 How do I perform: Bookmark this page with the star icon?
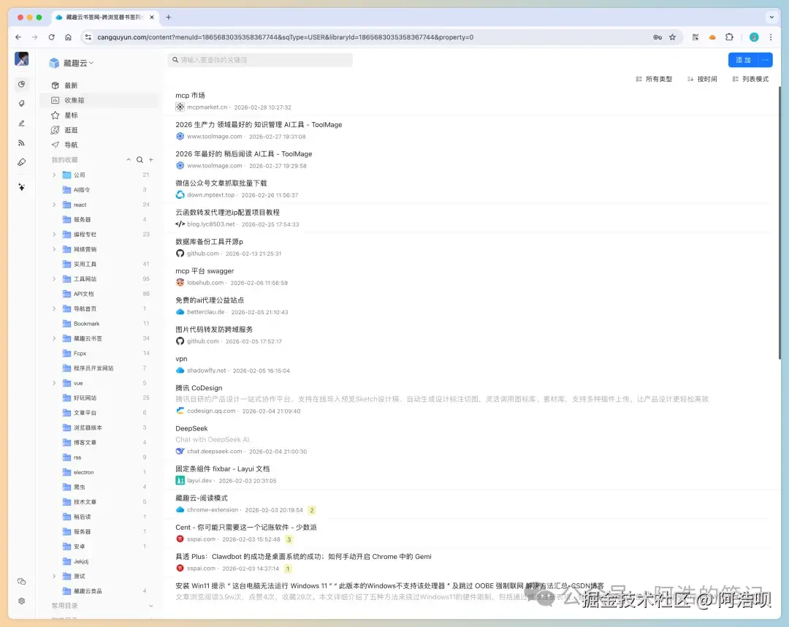pyautogui.click(x=672, y=37)
